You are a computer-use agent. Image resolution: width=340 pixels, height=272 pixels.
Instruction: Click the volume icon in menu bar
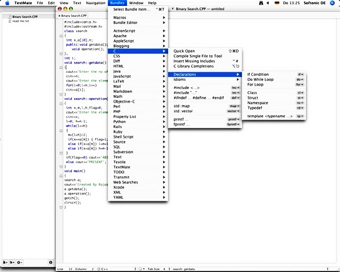pyautogui.click(x=268, y=3)
